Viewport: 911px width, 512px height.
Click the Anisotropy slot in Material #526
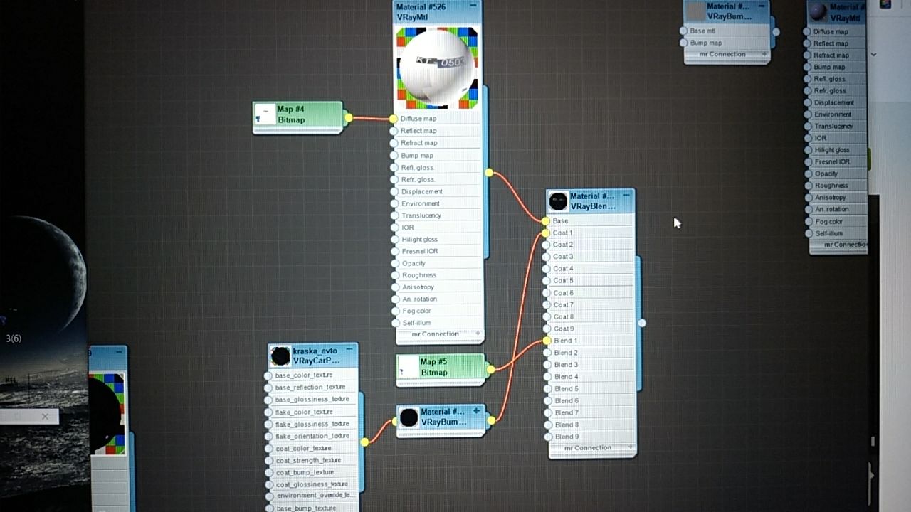point(438,287)
